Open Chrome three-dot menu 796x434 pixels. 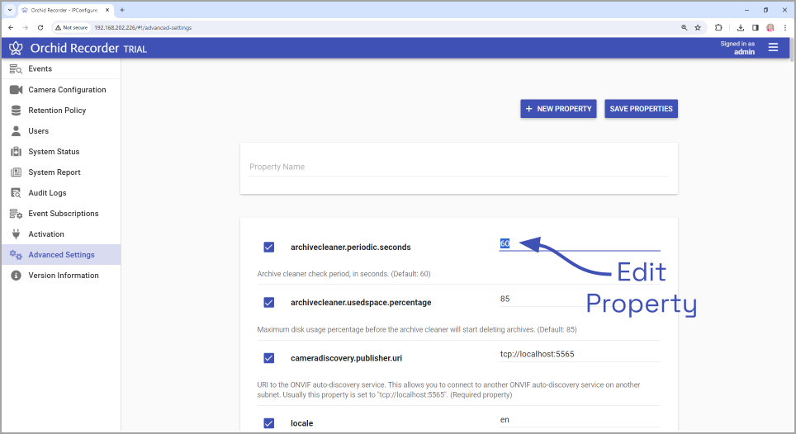coord(784,28)
